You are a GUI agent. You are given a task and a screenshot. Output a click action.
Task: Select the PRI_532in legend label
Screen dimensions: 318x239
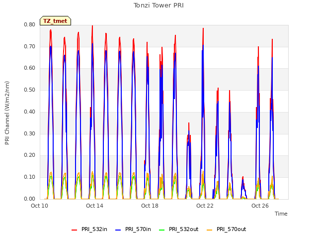pyautogui.click(x=94, y=229)
